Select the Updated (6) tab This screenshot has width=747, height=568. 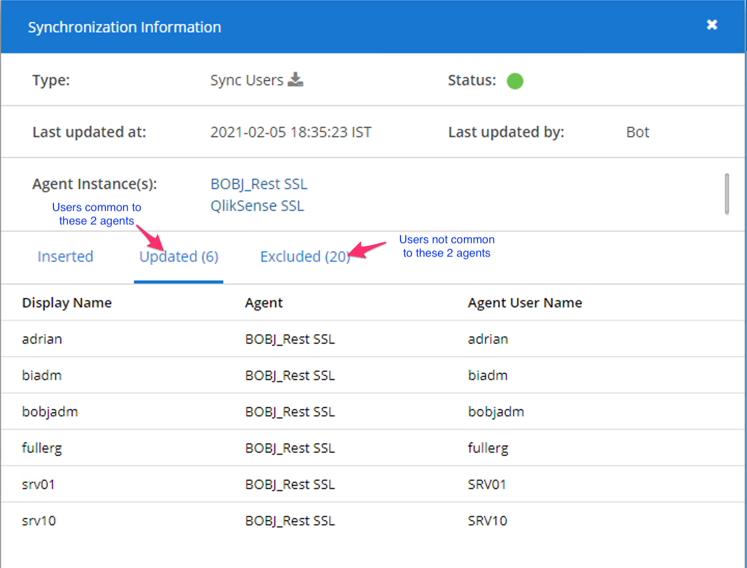click(x=179, y=256)
